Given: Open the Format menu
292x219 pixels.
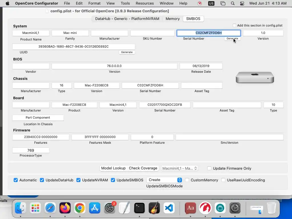Looking at the screenshot, I should coord(94,3).
